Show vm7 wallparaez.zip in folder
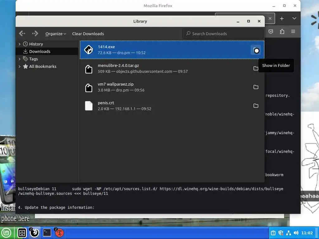 256,87
